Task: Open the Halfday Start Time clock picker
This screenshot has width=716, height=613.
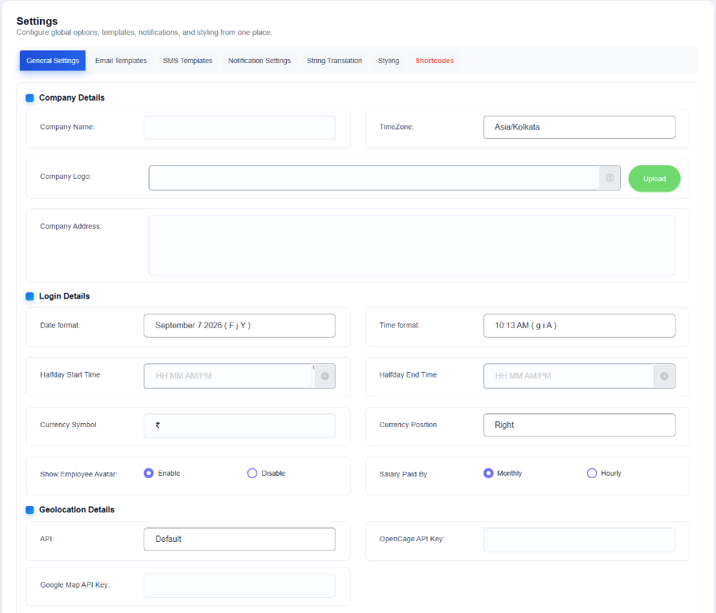Action: pos(324,376)
